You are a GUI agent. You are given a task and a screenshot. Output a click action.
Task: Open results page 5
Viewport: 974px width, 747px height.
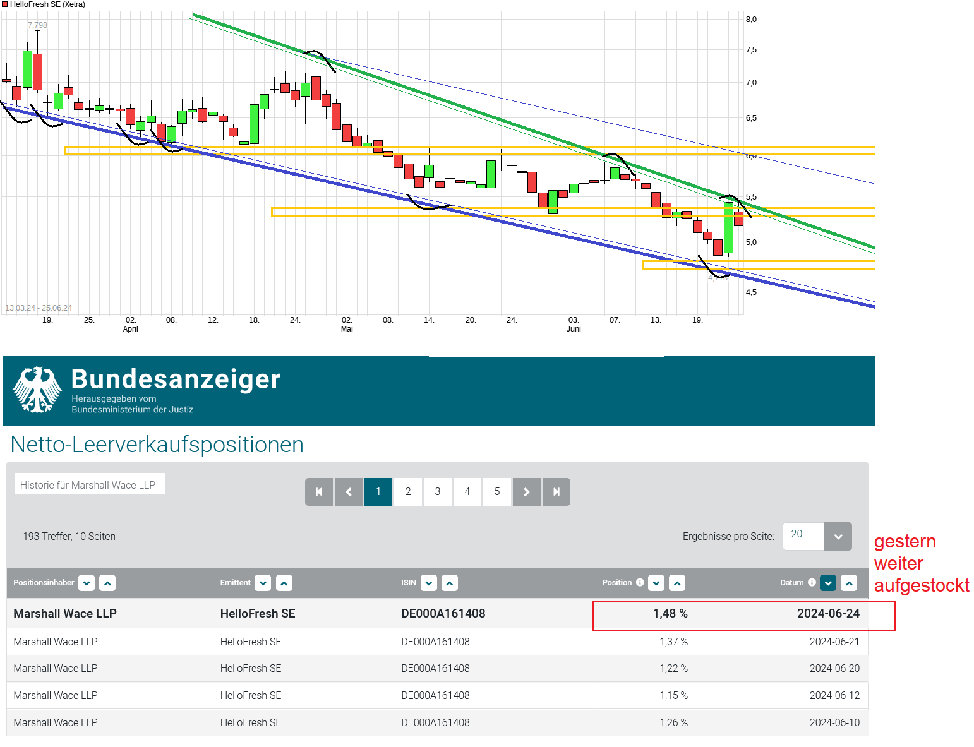coord(497,492)
